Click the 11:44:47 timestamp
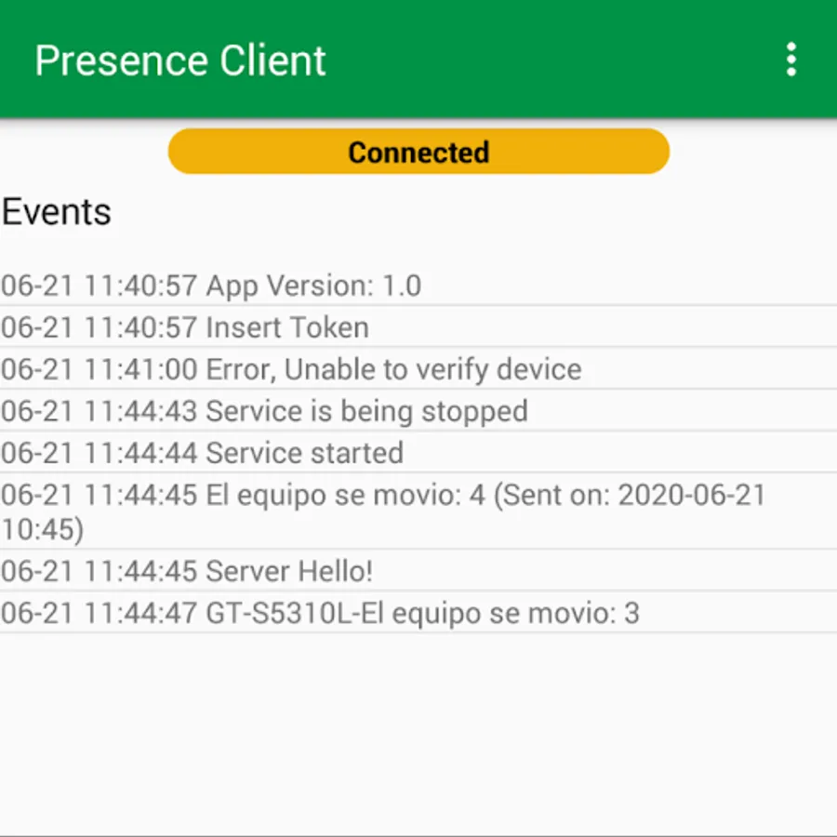The height and width of the screenshot is (837, 837). coord(140,613)
